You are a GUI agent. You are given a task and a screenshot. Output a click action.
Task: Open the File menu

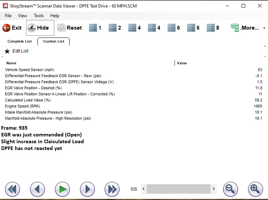8,16
